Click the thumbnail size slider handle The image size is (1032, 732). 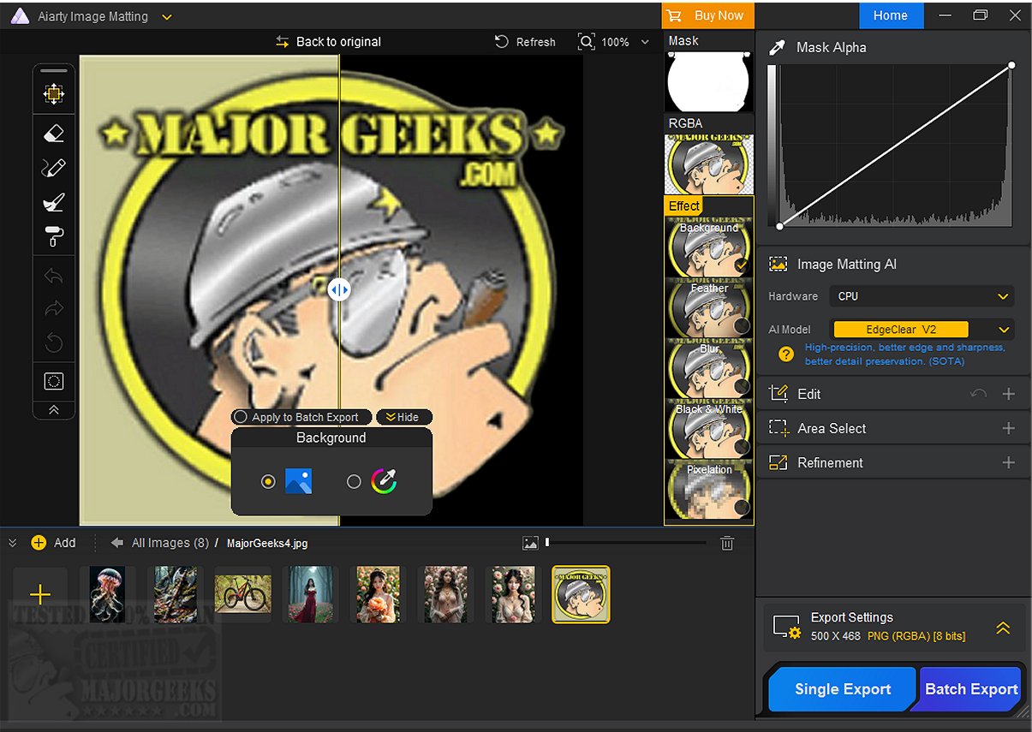(x=547, y=542)
